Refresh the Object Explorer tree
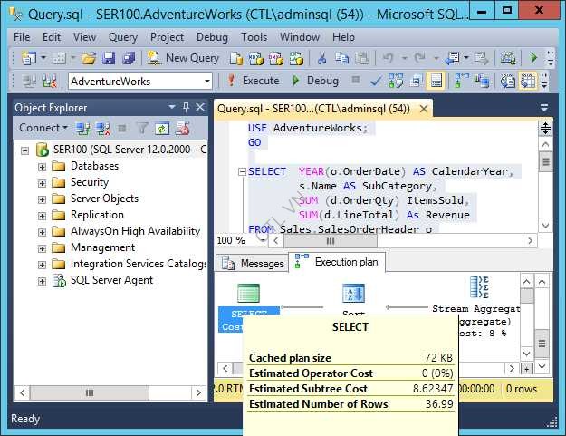This screenshot has width=566, height=436. tap(161, 129)
